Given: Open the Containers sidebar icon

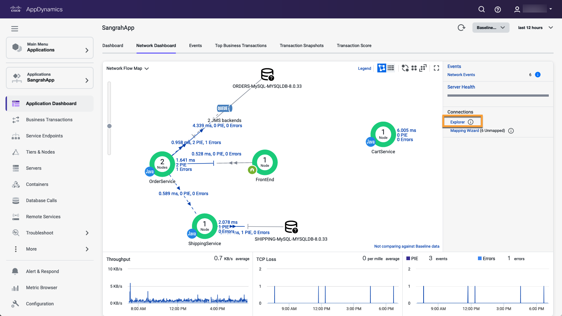Looking at the screenshot, I should (x=16, y=184).
